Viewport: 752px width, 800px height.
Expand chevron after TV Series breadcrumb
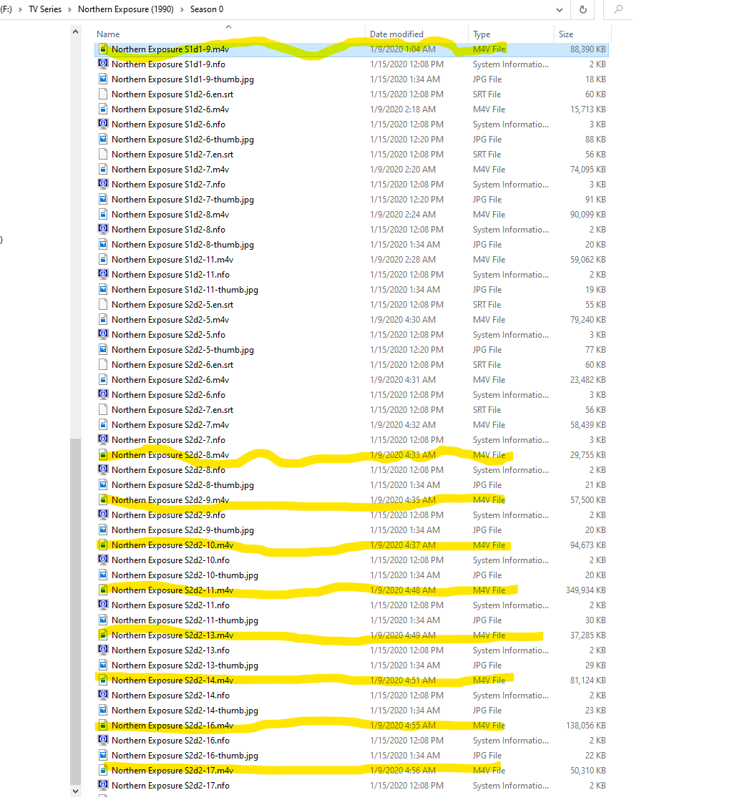[70, 10]
